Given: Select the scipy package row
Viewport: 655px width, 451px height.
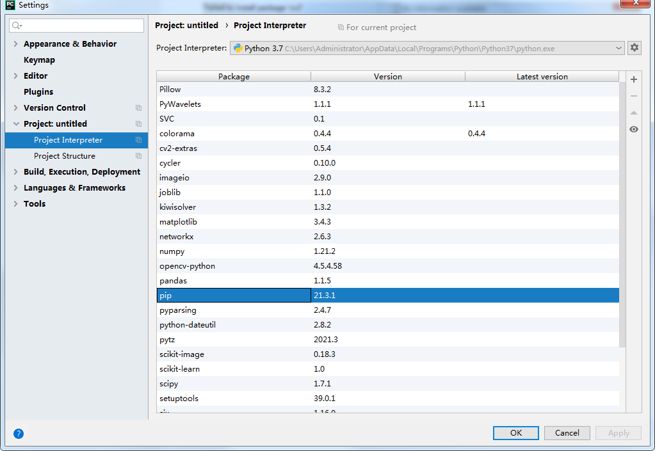Looking at the screenshot, I should (x=388, y=384).
